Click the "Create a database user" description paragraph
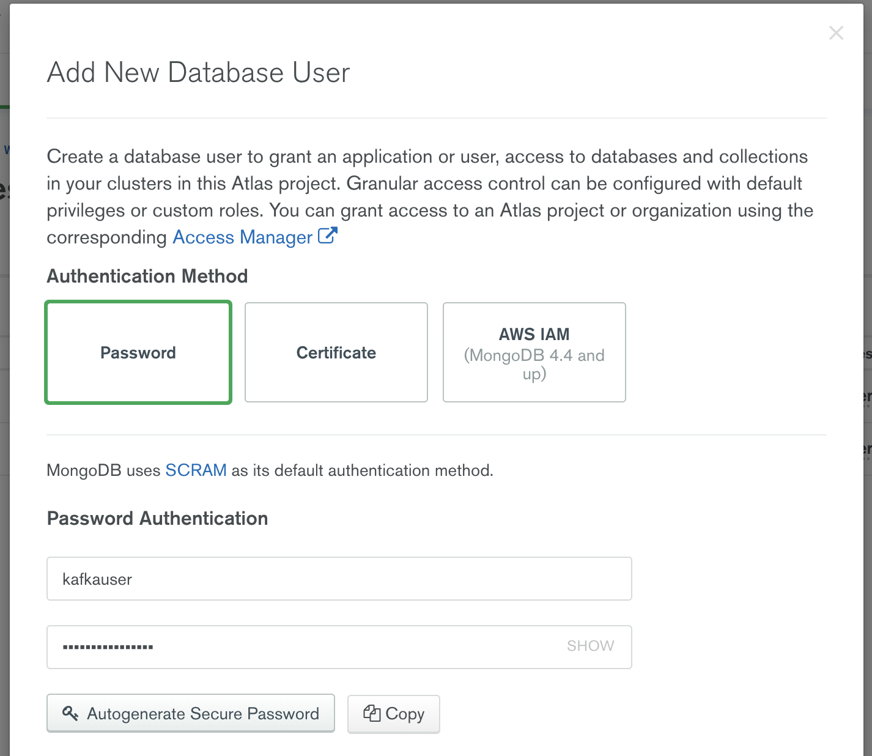 click(x=428, y=183)
